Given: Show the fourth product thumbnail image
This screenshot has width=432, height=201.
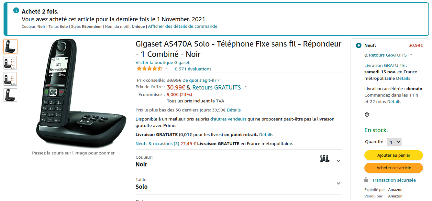Looking at the screenshot, I should tap(10, 95).
